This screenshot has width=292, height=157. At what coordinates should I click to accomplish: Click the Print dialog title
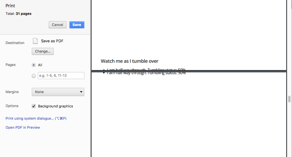10,6
